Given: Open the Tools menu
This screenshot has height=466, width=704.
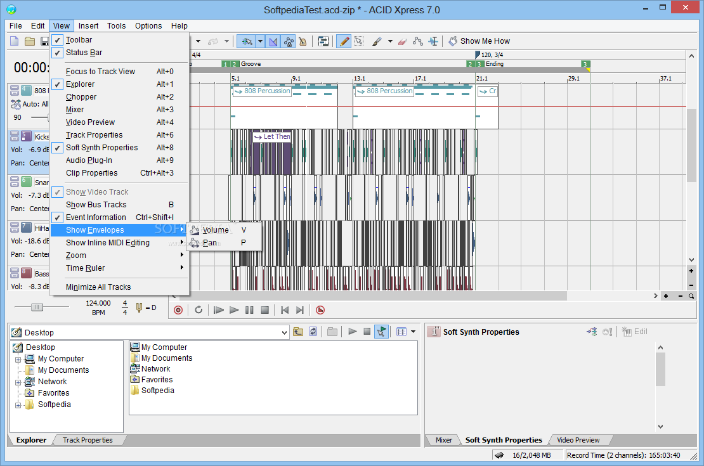Looking at the screenshot, I should (x=116, y=26).
